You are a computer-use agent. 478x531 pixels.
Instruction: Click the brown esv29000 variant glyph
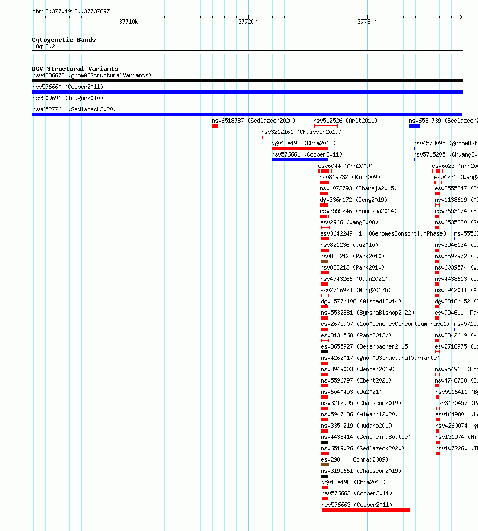[325, 465]
